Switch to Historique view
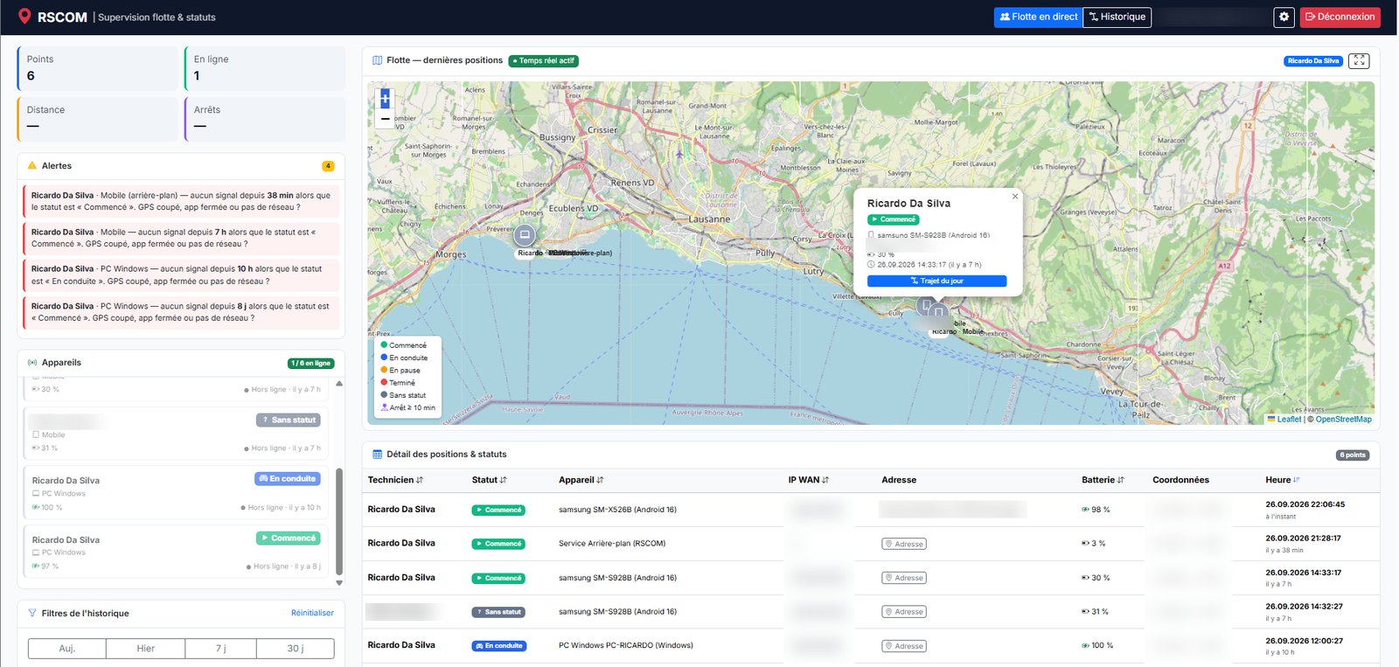1399x667 pixels. 1117,17
